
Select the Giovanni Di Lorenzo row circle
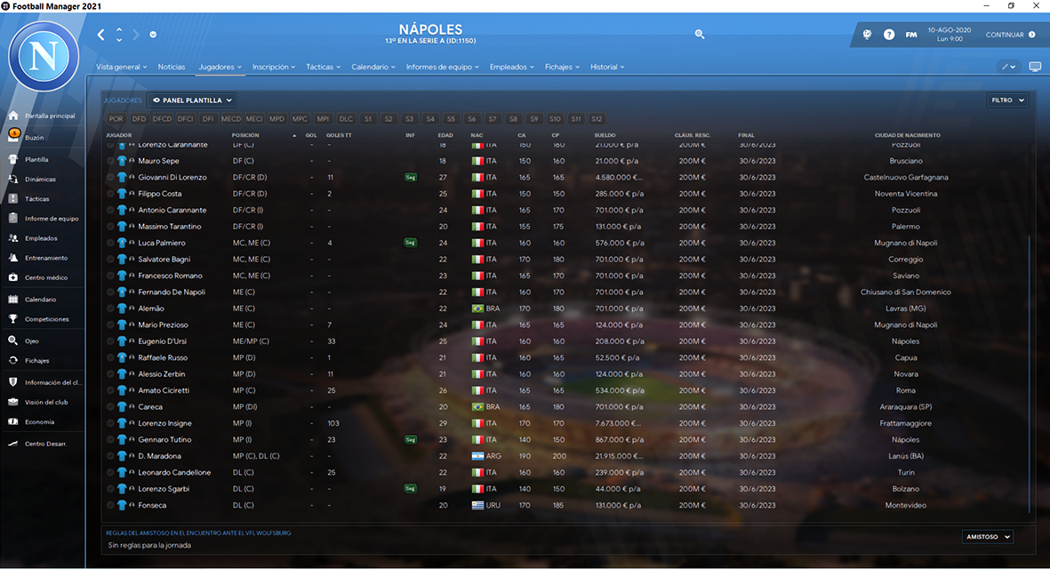tap(110, 178)
